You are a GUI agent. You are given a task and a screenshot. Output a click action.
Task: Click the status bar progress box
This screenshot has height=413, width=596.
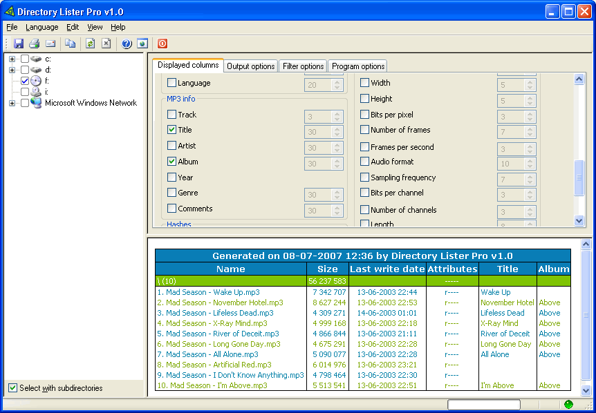[484, 405]
